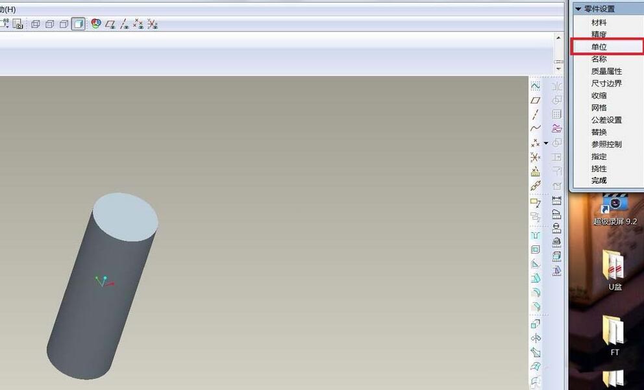The width and height of the screenshot is (644, 390).
Task: Select the Datum Point tool
Action: [x=535, y=143]
